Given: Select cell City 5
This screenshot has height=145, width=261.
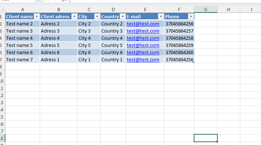Looking at the screenshot, I should tap(89, 45).
